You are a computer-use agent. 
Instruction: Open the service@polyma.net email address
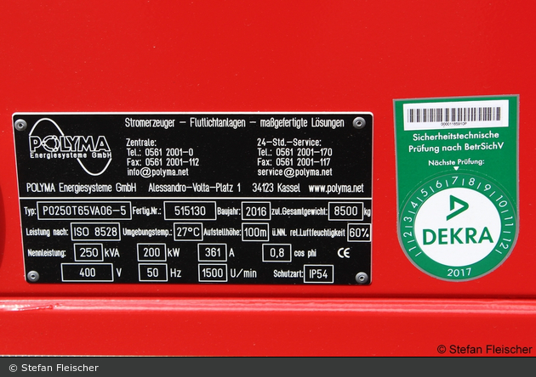[x=294, y=172]
